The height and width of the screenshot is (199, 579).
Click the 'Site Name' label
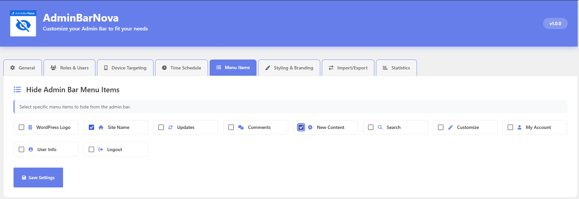(x=119, y=127)
